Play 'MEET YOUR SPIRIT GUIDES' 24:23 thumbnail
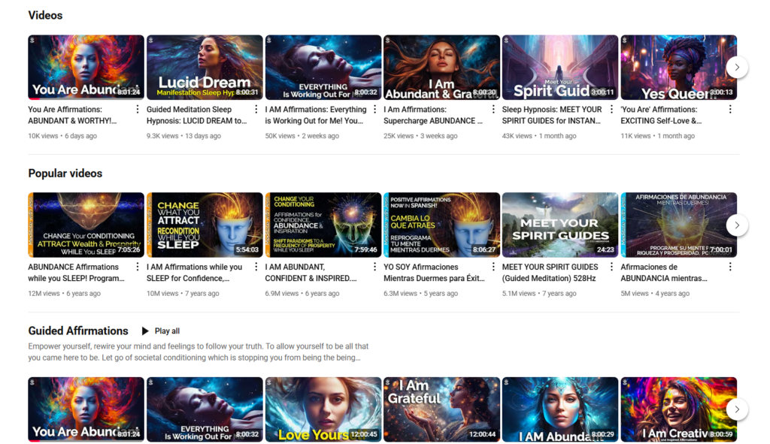770x444 pixels. [x=559, y=225]
